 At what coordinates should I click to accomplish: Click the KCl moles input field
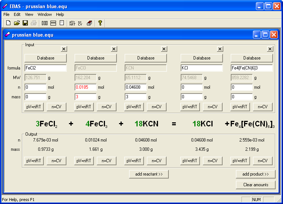tap(191, 87)
